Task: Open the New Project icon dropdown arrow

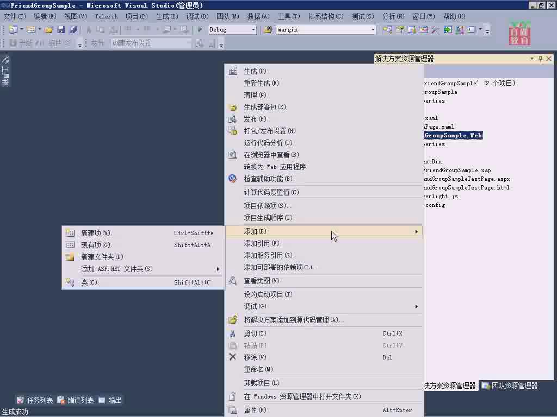Action: [22, 29]
